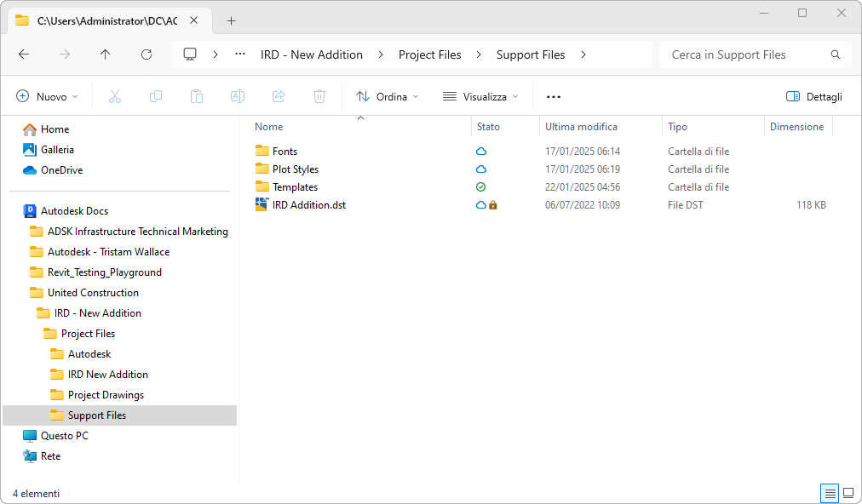Open the more options ellipsis menu

[554, 96]
